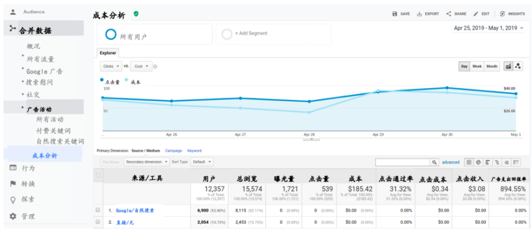
Task: Click the advanced filter link
Action: tap(451, 162)
